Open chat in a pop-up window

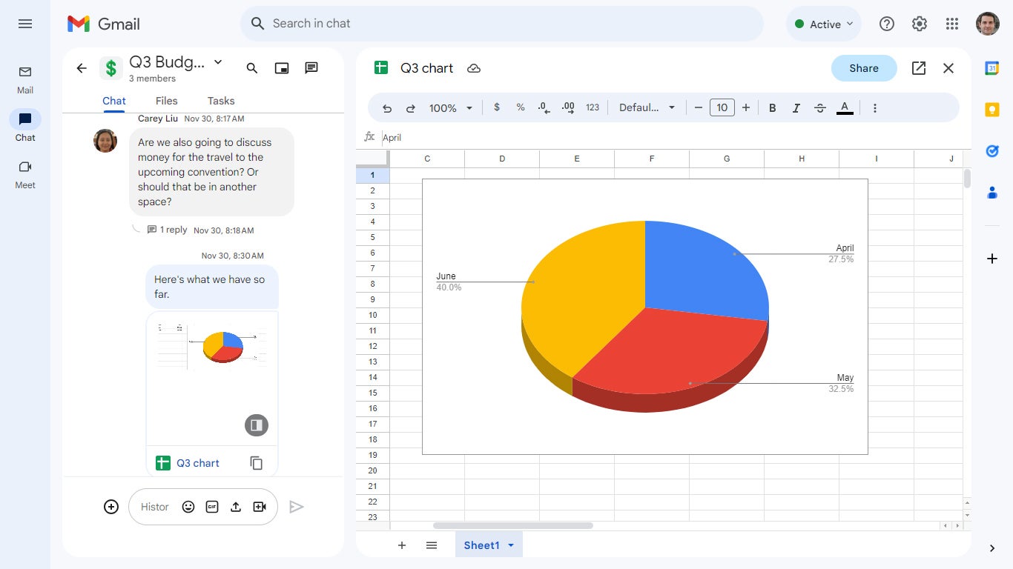pos(282,68)
